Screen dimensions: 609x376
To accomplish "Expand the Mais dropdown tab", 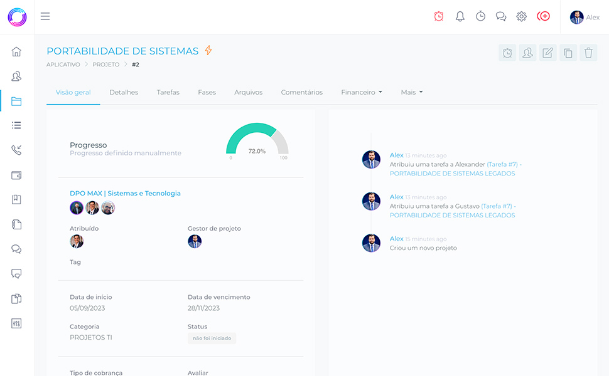I will click(412, 92).
